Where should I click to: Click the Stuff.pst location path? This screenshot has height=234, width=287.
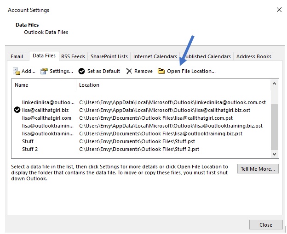tap(137, 141)
